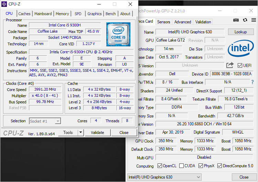This screenshot has width=258, height=182.
Task: Click the Close button in GPU-Z
Action: [x=244, y=177]
